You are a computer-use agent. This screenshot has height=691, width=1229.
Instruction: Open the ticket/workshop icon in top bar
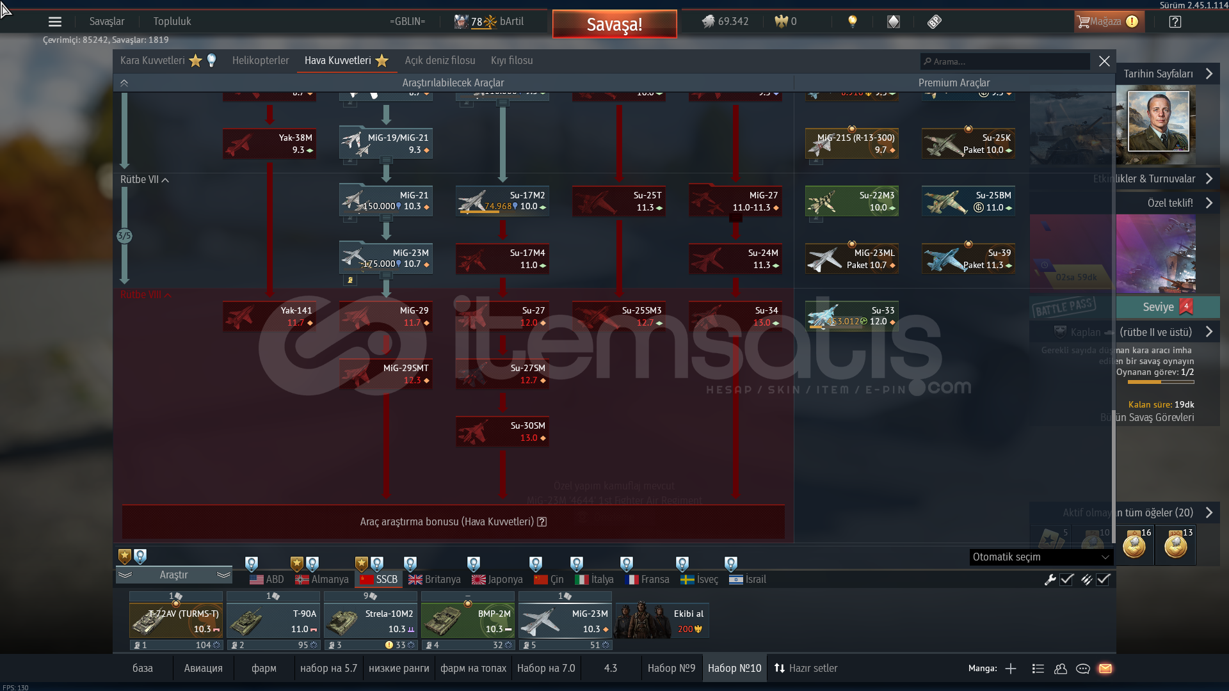(935, 22)
